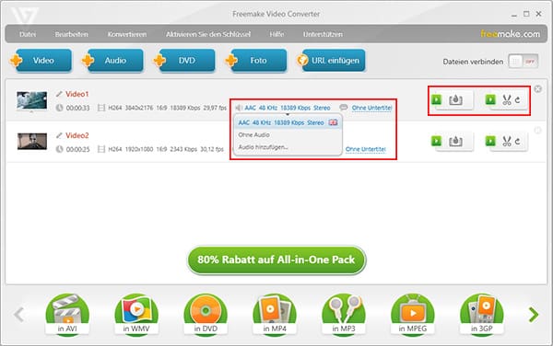Rotate Video1 with the rotate arrow
553x346 pixels.
[518, 100]
